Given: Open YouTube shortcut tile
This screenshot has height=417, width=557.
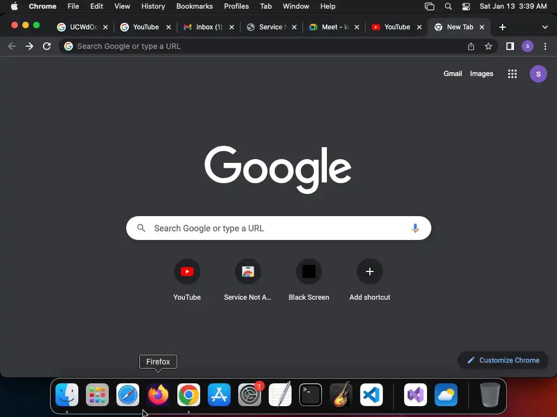Looking at the screenshot, I should click(x=187, y=280).
